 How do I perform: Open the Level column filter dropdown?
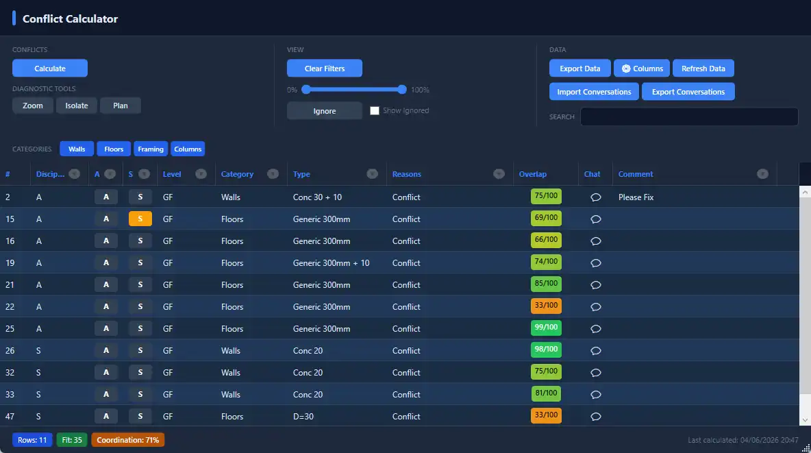[x=201, y=174]
